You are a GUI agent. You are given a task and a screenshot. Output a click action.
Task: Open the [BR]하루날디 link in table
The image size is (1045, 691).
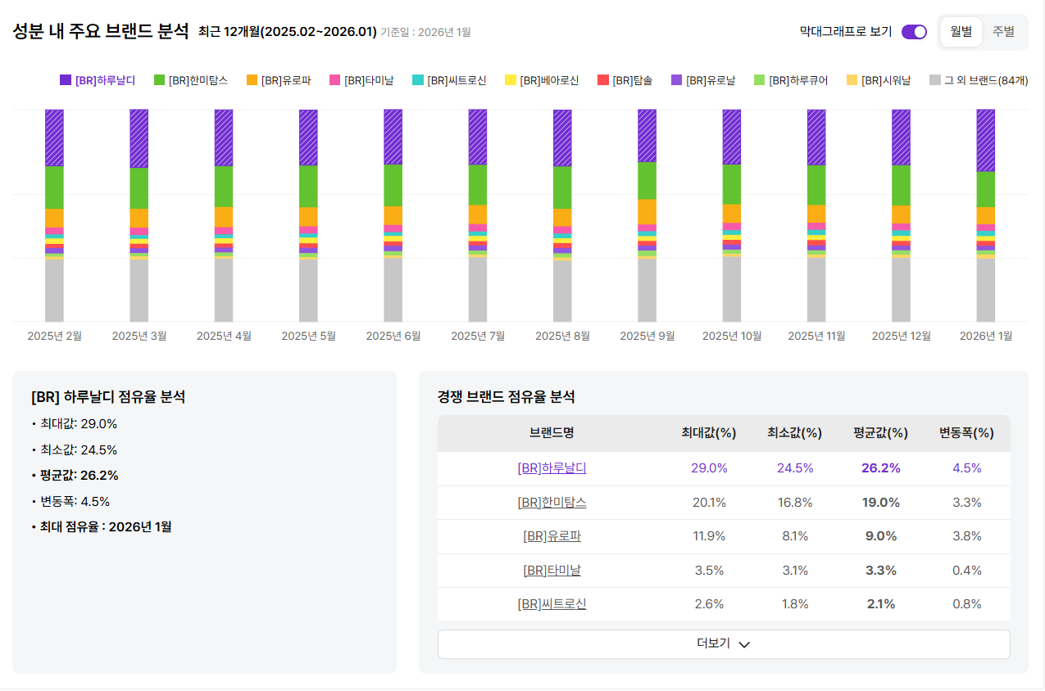552,468
